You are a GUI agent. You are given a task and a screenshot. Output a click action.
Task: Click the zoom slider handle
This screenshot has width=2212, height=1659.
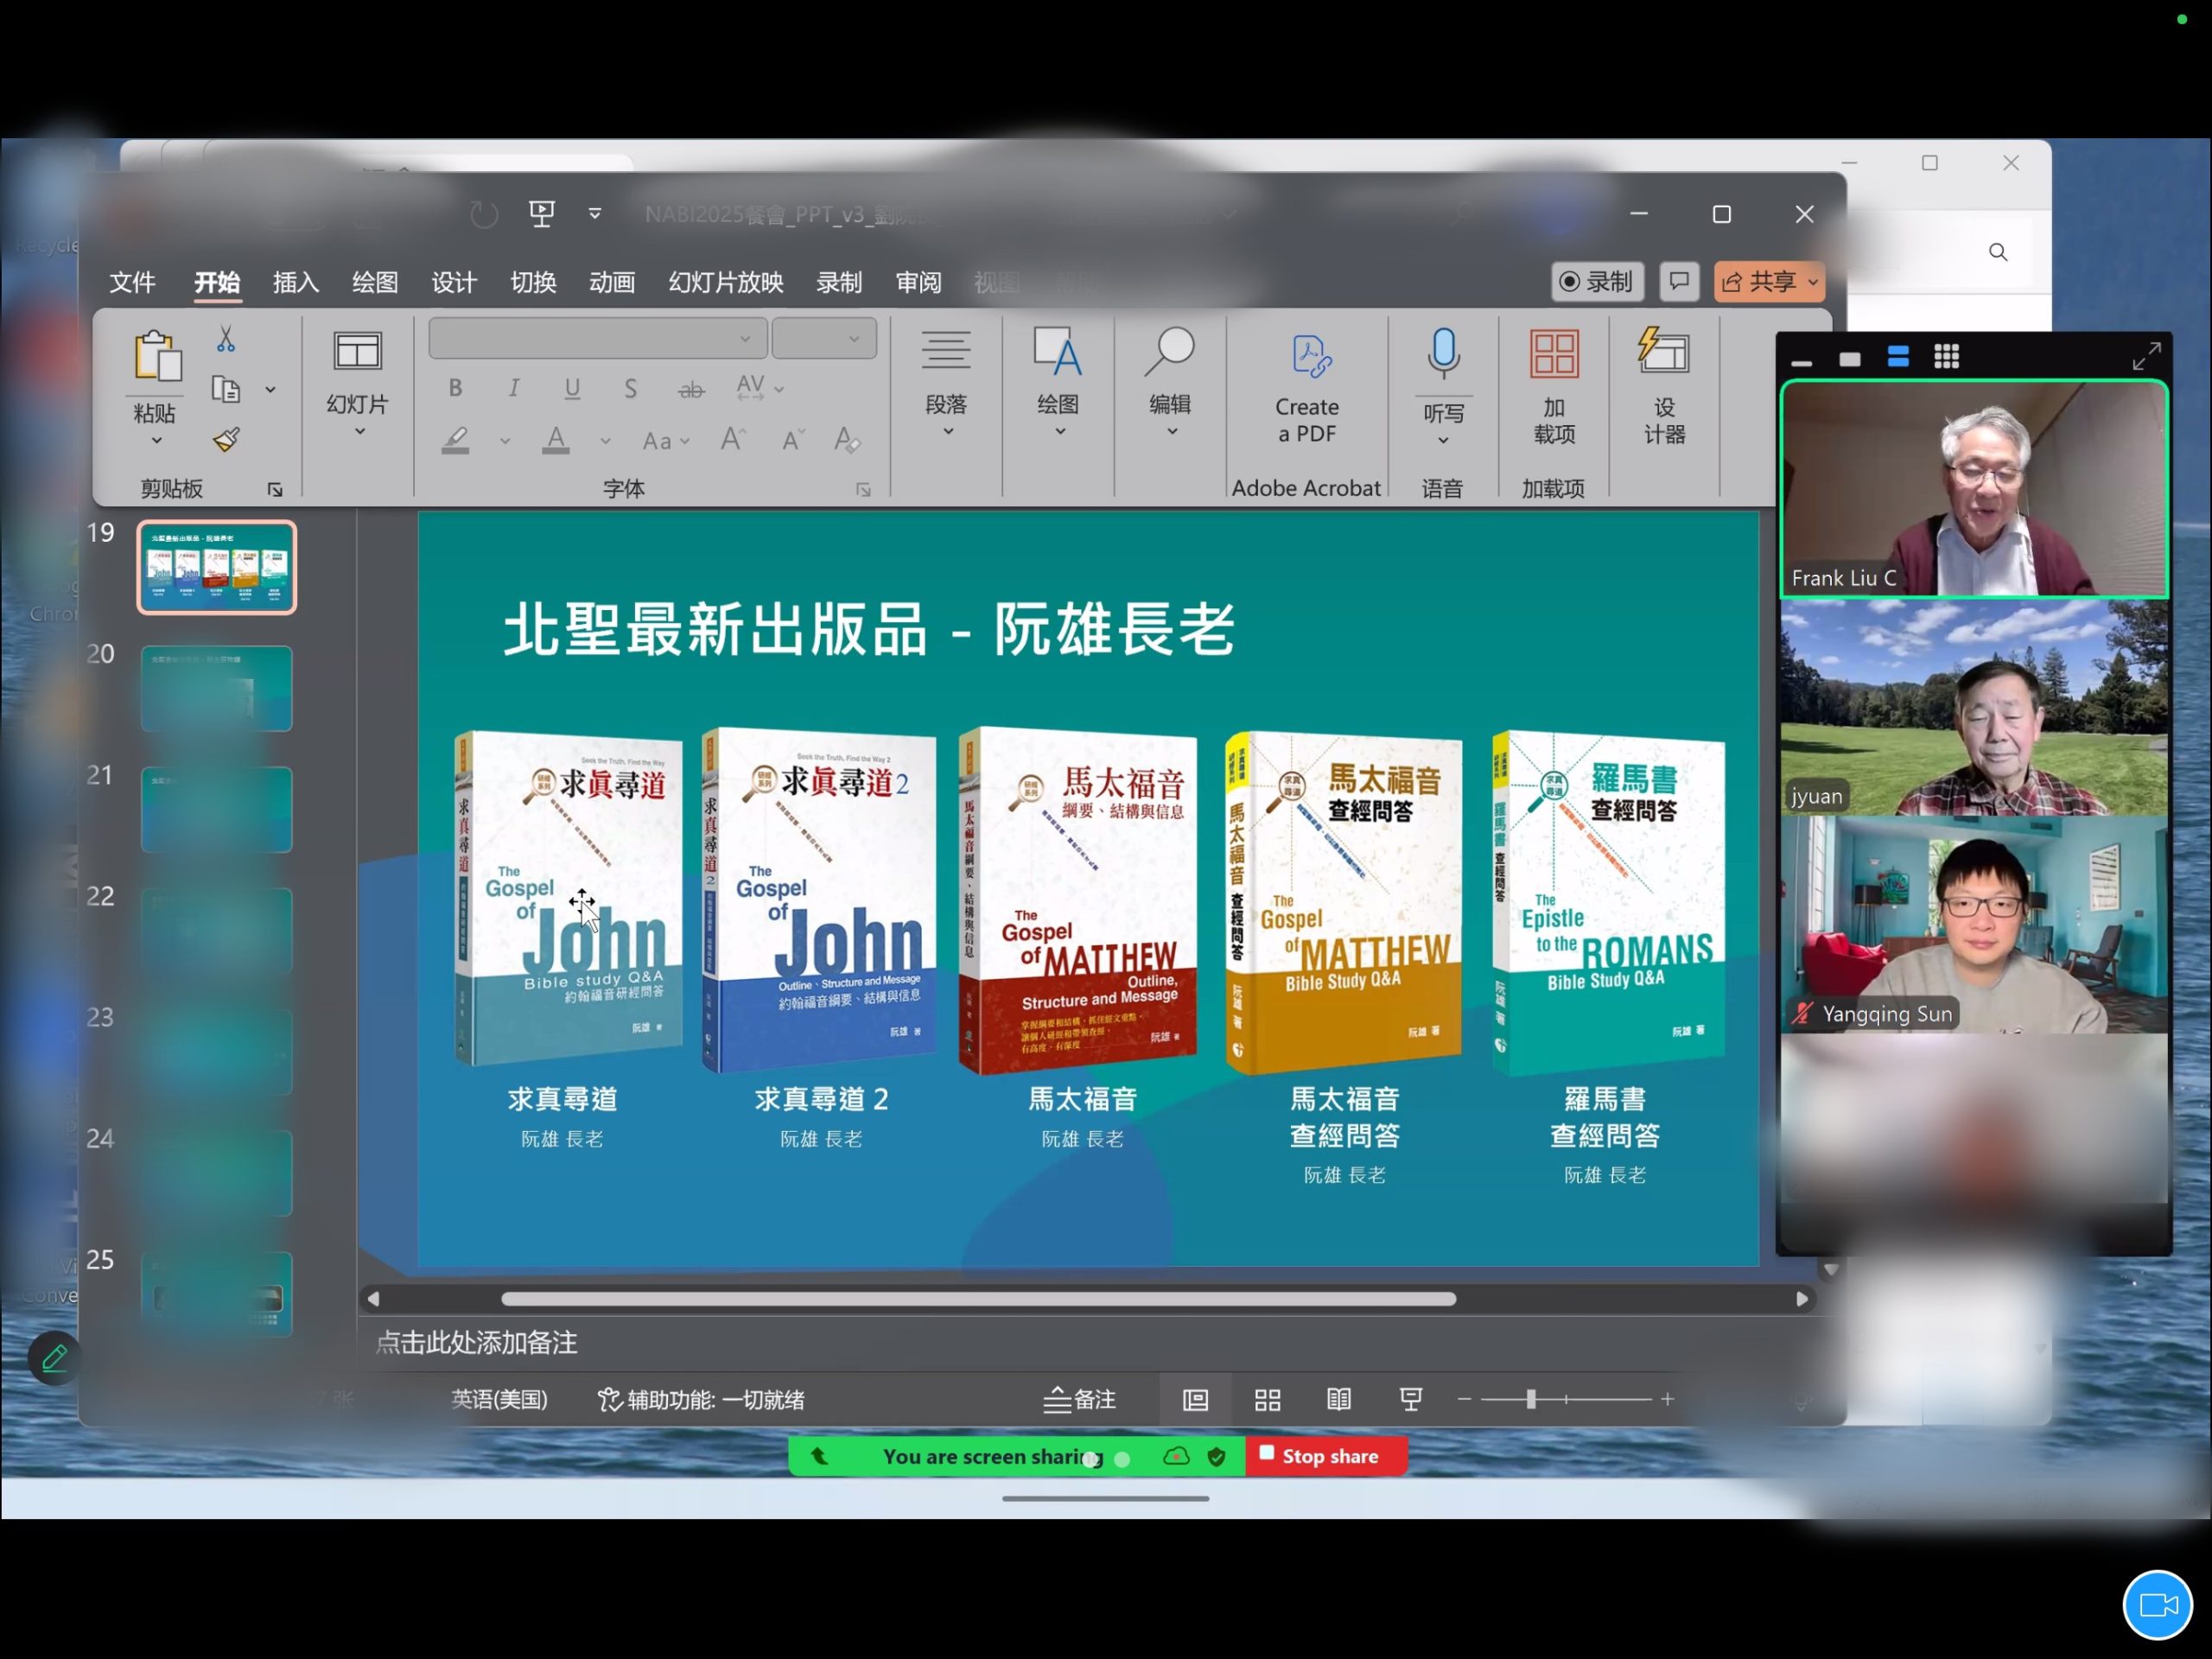[x=1530, y=1399]
